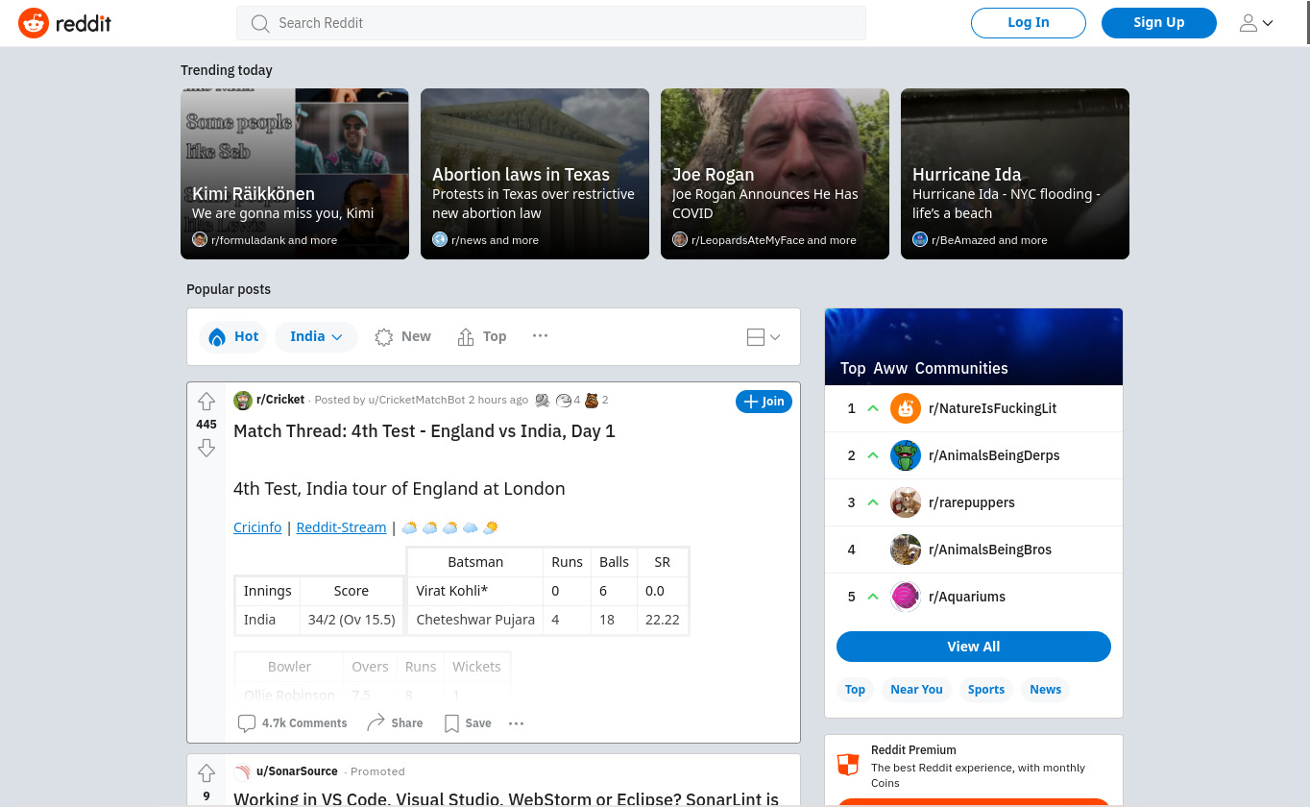Viewport: 1310px width, 807px height.
Task: Click the u/SonarSource username
Action: coord(297,771)
